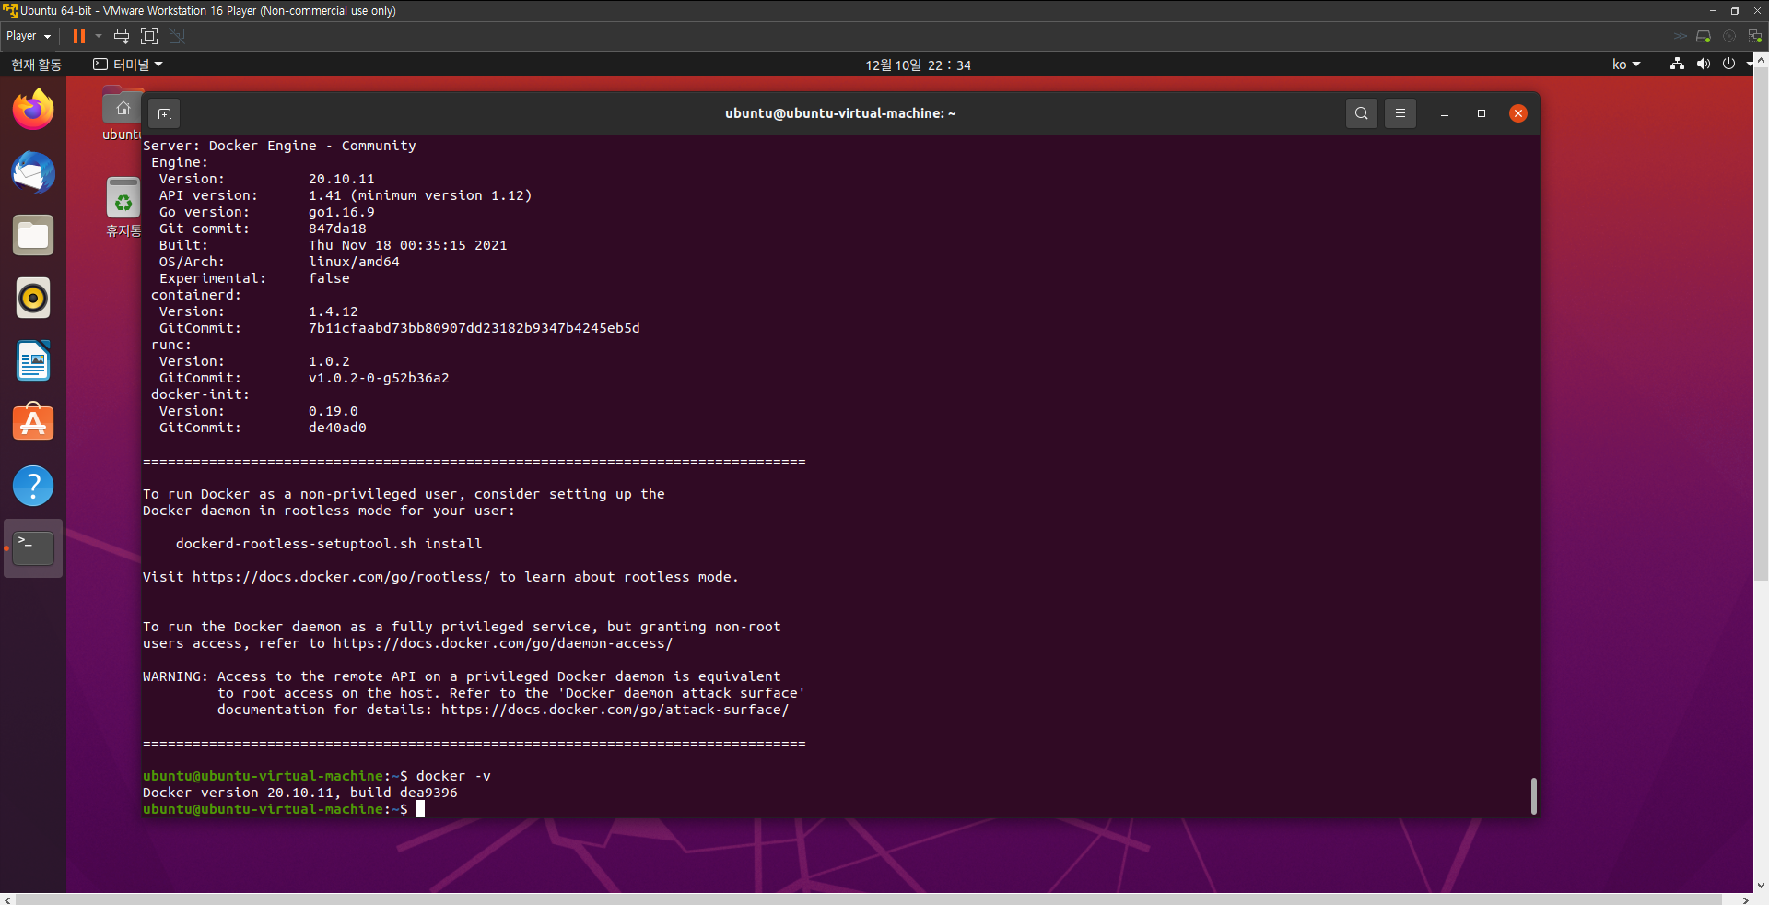Click the 'Thu Nov 18 00:35:15 2021' build date
Screen dimensions: 1769x905
point(408,245)
